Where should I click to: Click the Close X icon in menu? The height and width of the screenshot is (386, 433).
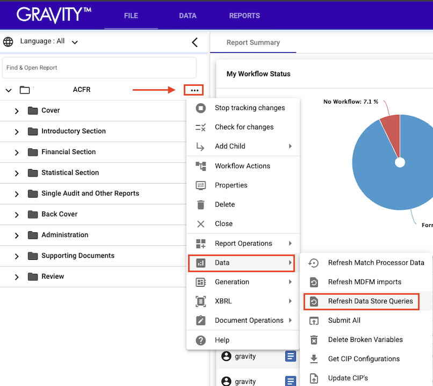click(x=201, y=224)
